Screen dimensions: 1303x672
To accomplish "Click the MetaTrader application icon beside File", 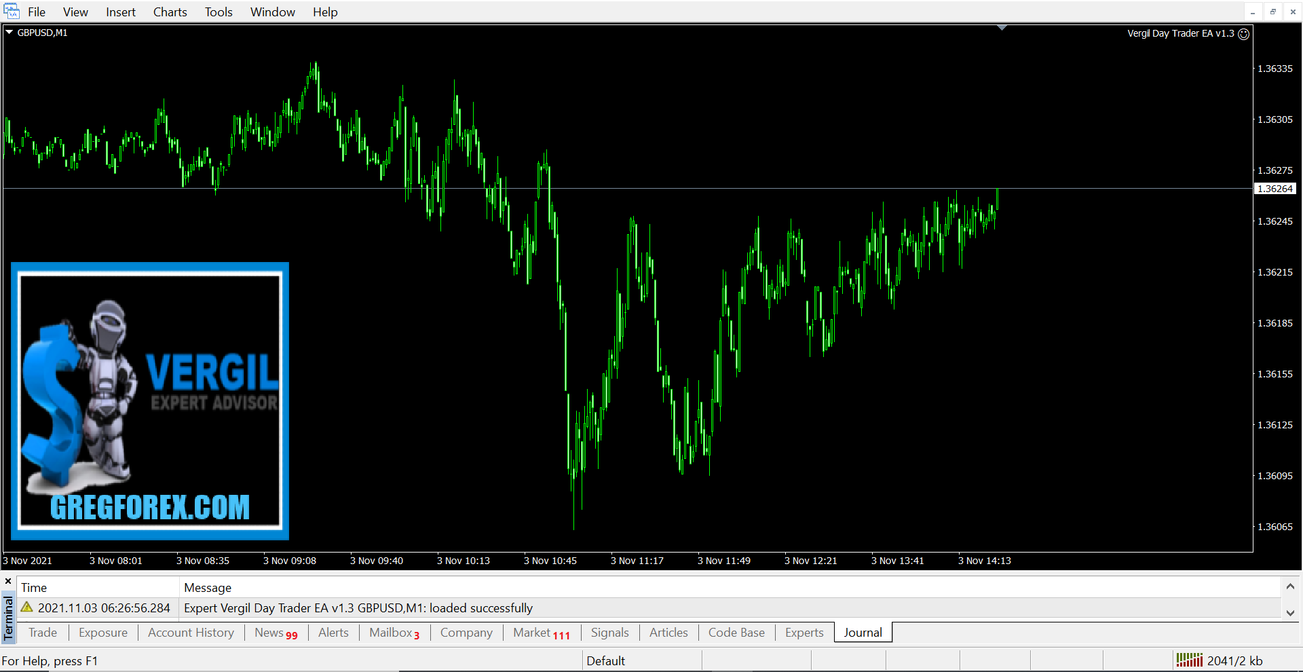I will [x=12, y=12].
